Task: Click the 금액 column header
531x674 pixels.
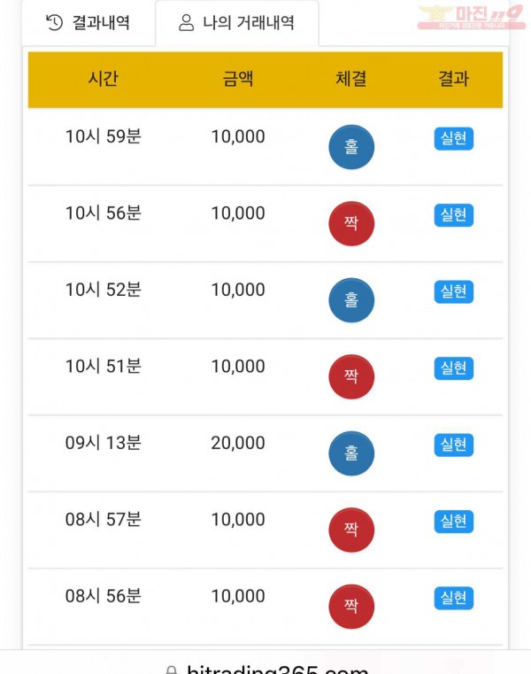Action: click(238, 79)
